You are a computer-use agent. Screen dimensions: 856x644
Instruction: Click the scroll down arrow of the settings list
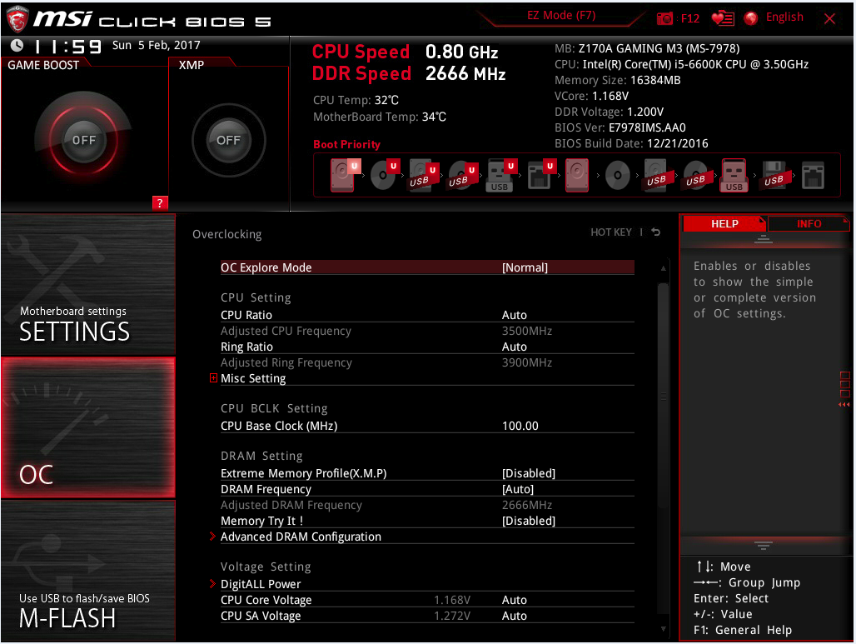pos(664,629)
